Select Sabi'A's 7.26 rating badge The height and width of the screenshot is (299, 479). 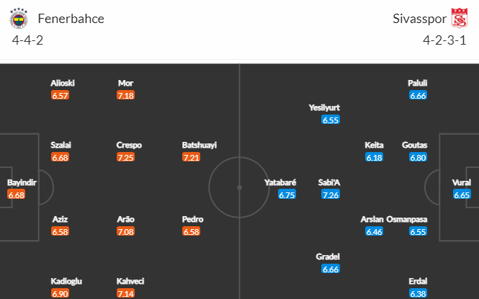point(331,195)
